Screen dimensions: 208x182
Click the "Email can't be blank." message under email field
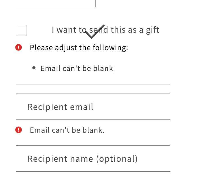point(67,130)
